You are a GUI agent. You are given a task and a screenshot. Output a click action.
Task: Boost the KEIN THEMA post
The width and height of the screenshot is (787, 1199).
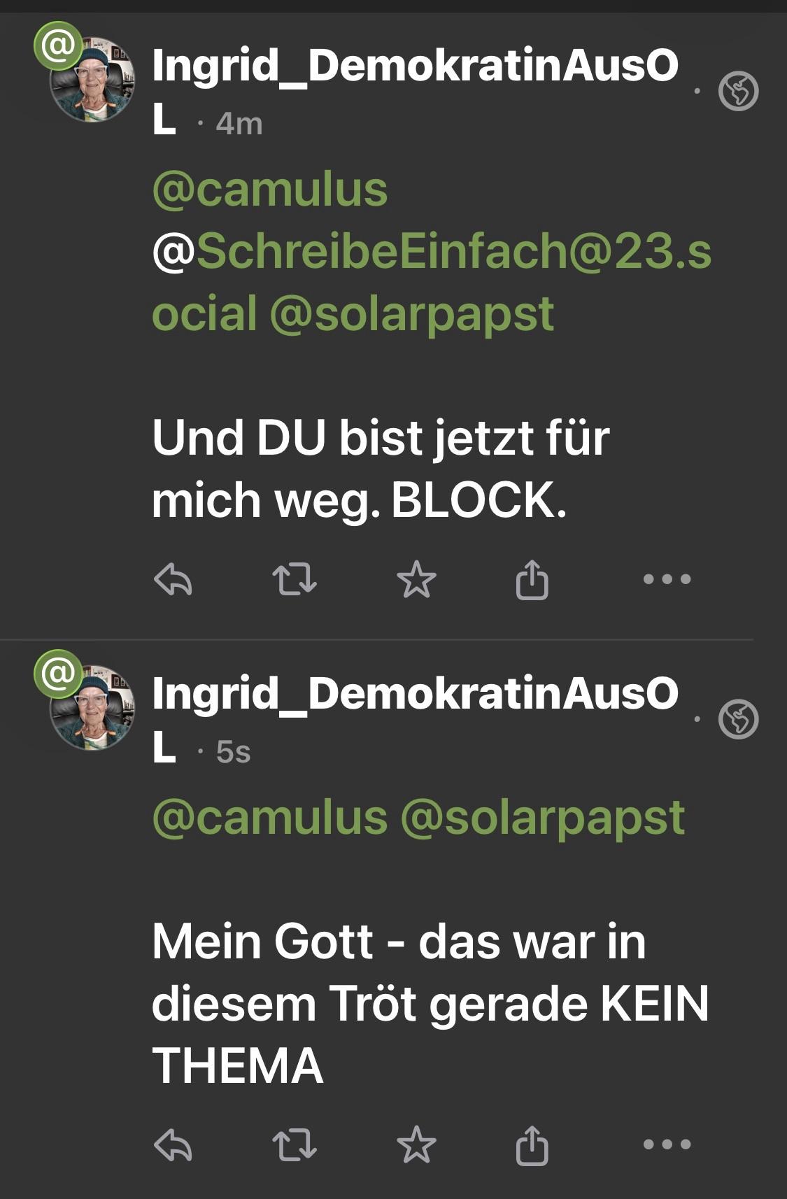click(x=294, y=1144)
